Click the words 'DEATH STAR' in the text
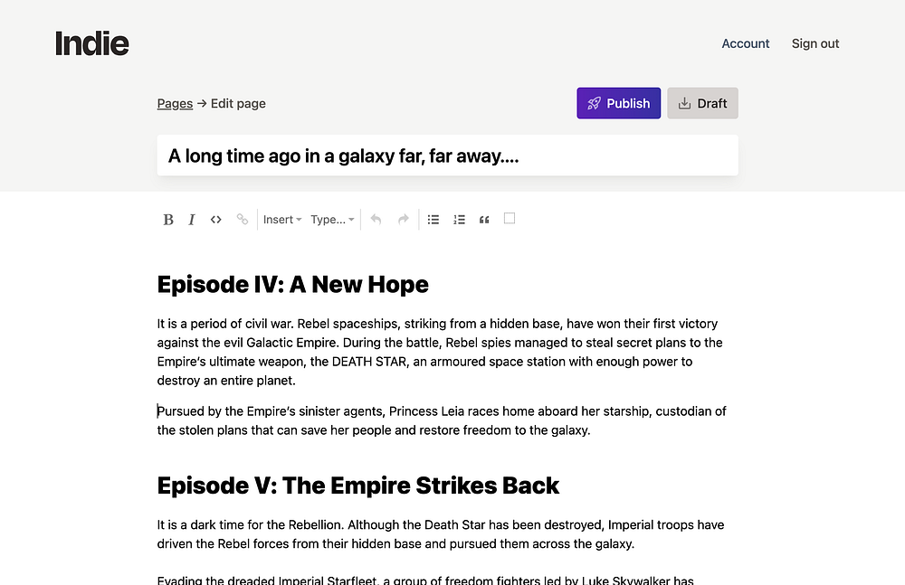 click(369, 362)
